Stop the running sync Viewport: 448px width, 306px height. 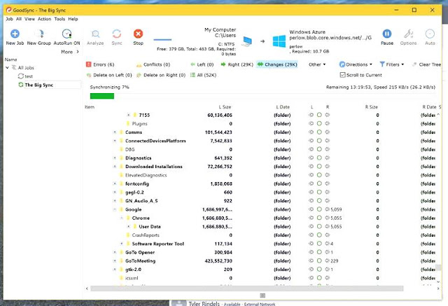(139, 34)
